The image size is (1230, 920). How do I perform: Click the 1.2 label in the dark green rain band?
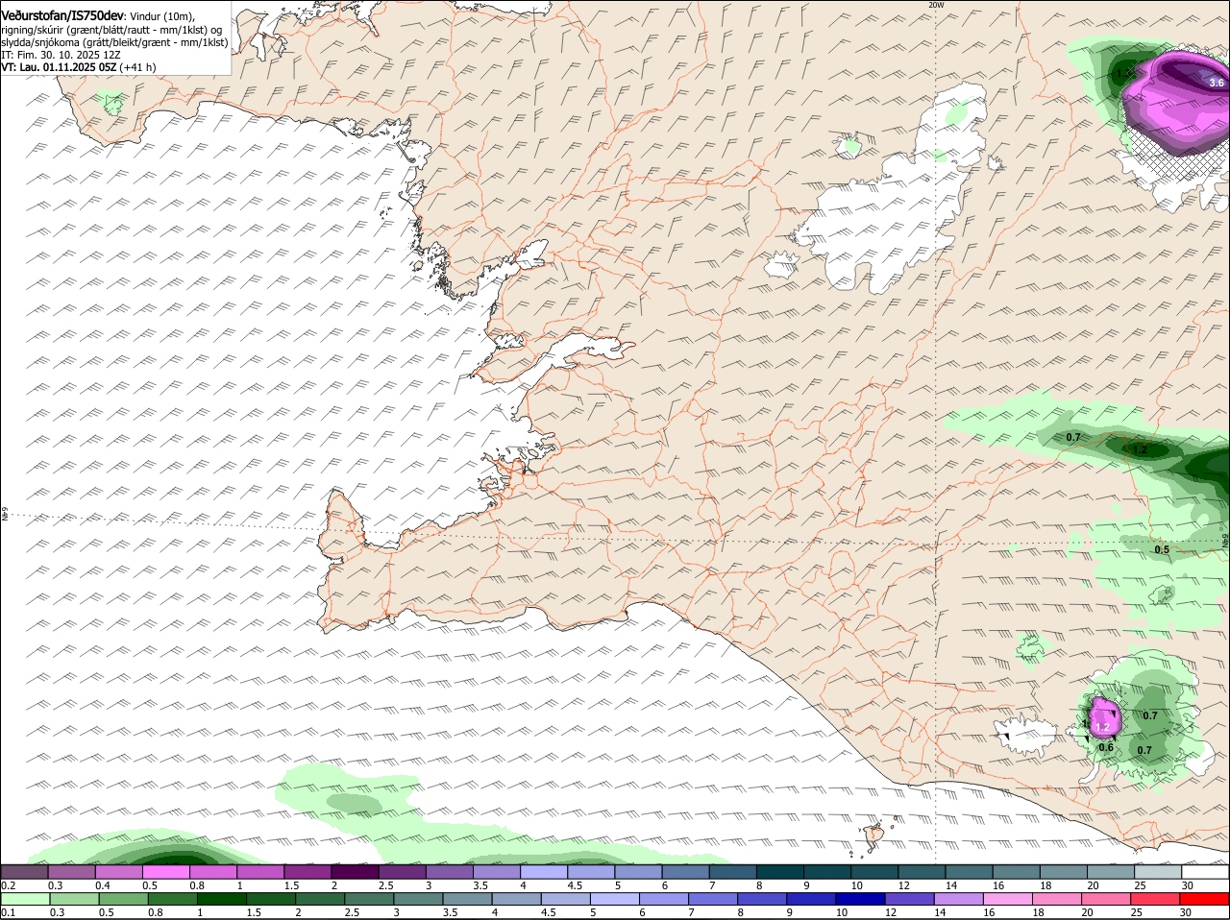(x=1141, y=449)
